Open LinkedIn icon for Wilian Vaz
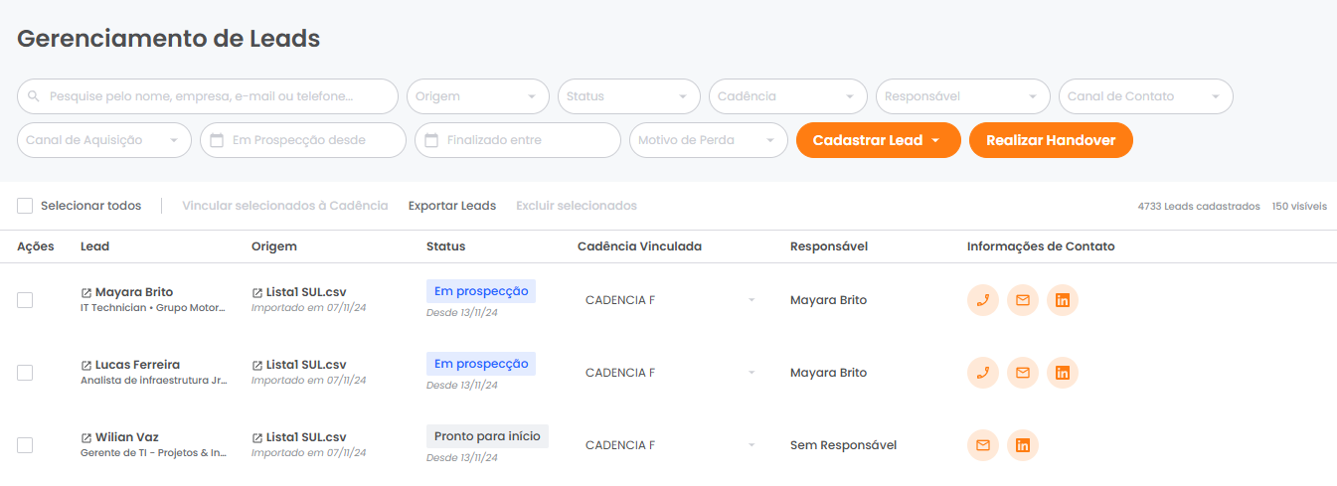Screen dimensions: 1337x486 click(1023, 445)
